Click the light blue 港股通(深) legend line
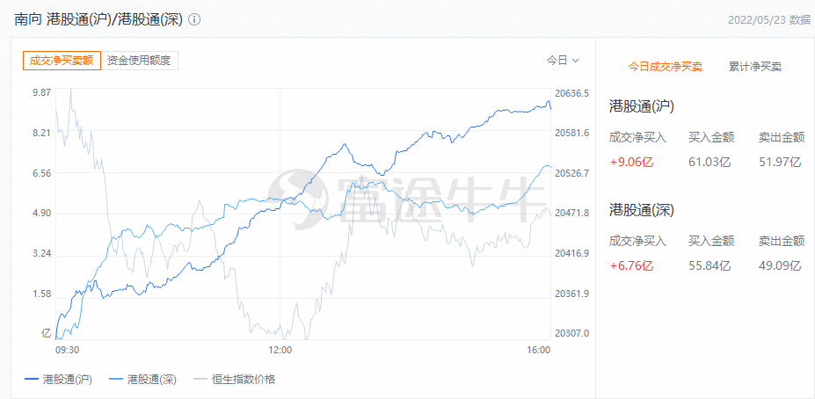 click(116, 380)
